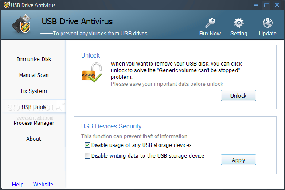Click the title bar shield app icon
This screenshot has height=190, width=285.
(x=7, y=5)
